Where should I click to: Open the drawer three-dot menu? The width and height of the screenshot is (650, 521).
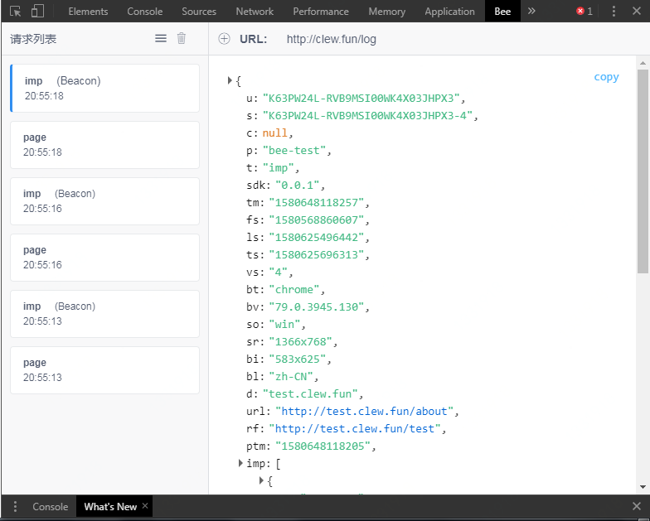15,507
